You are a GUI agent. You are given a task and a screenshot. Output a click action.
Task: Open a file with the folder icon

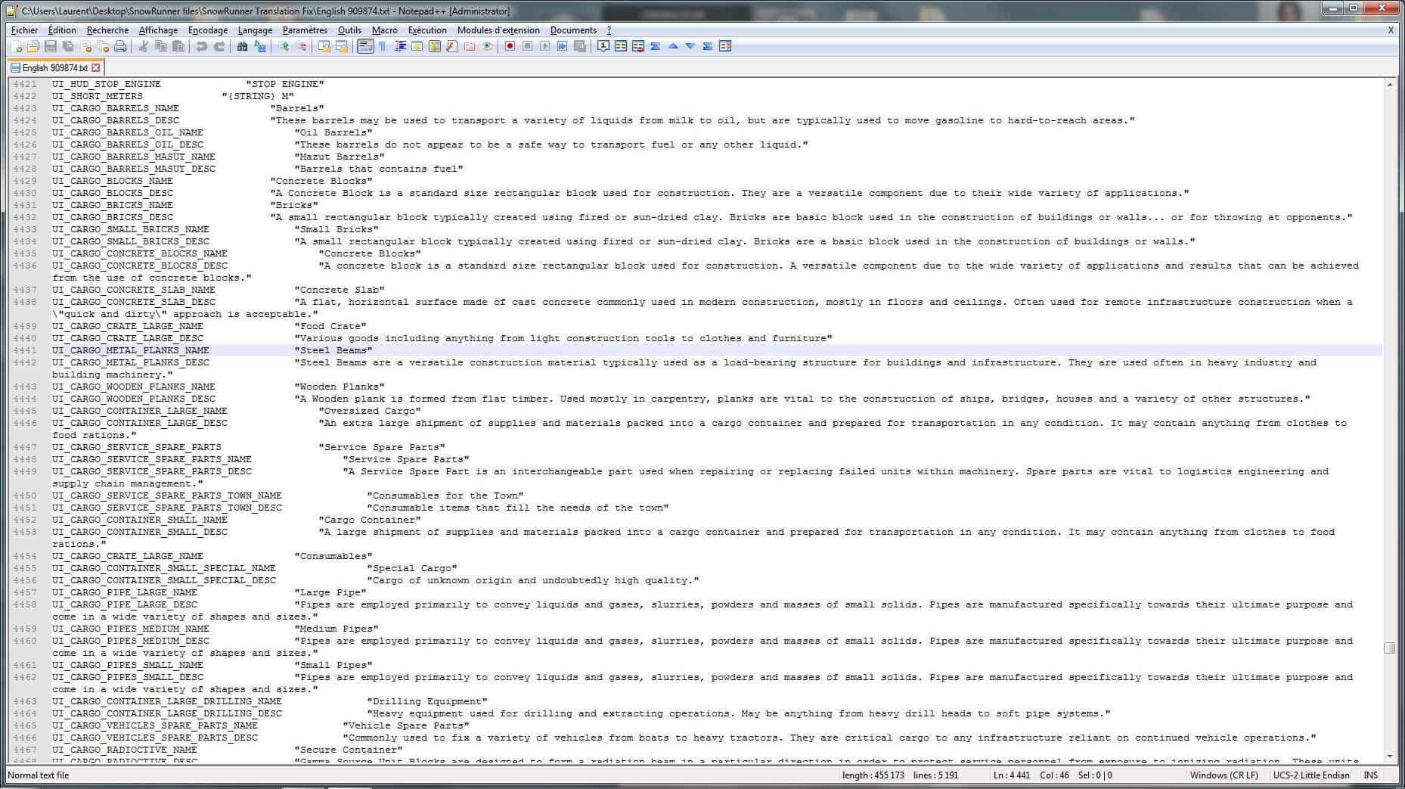(33, 47)
